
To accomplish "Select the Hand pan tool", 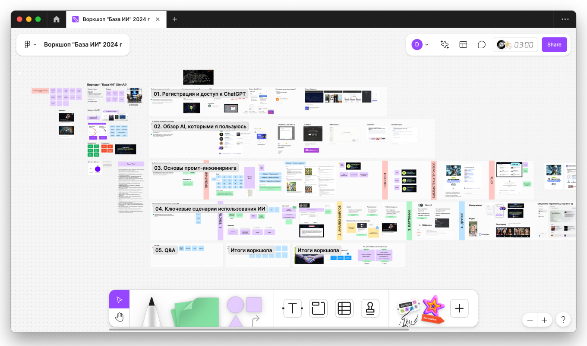I will 120,318.
